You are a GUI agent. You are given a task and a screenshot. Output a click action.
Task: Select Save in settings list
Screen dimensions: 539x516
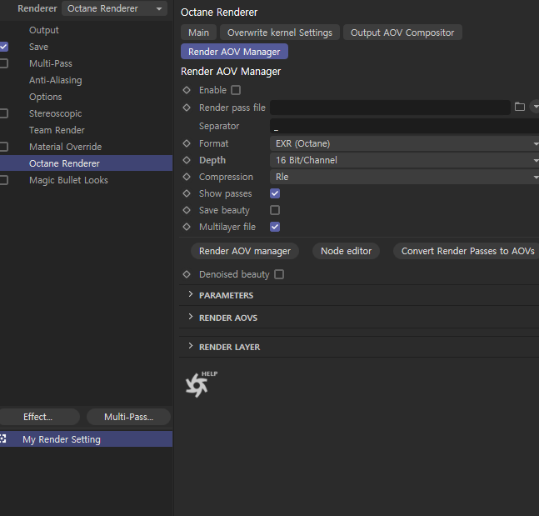click(x=38, y=47)
